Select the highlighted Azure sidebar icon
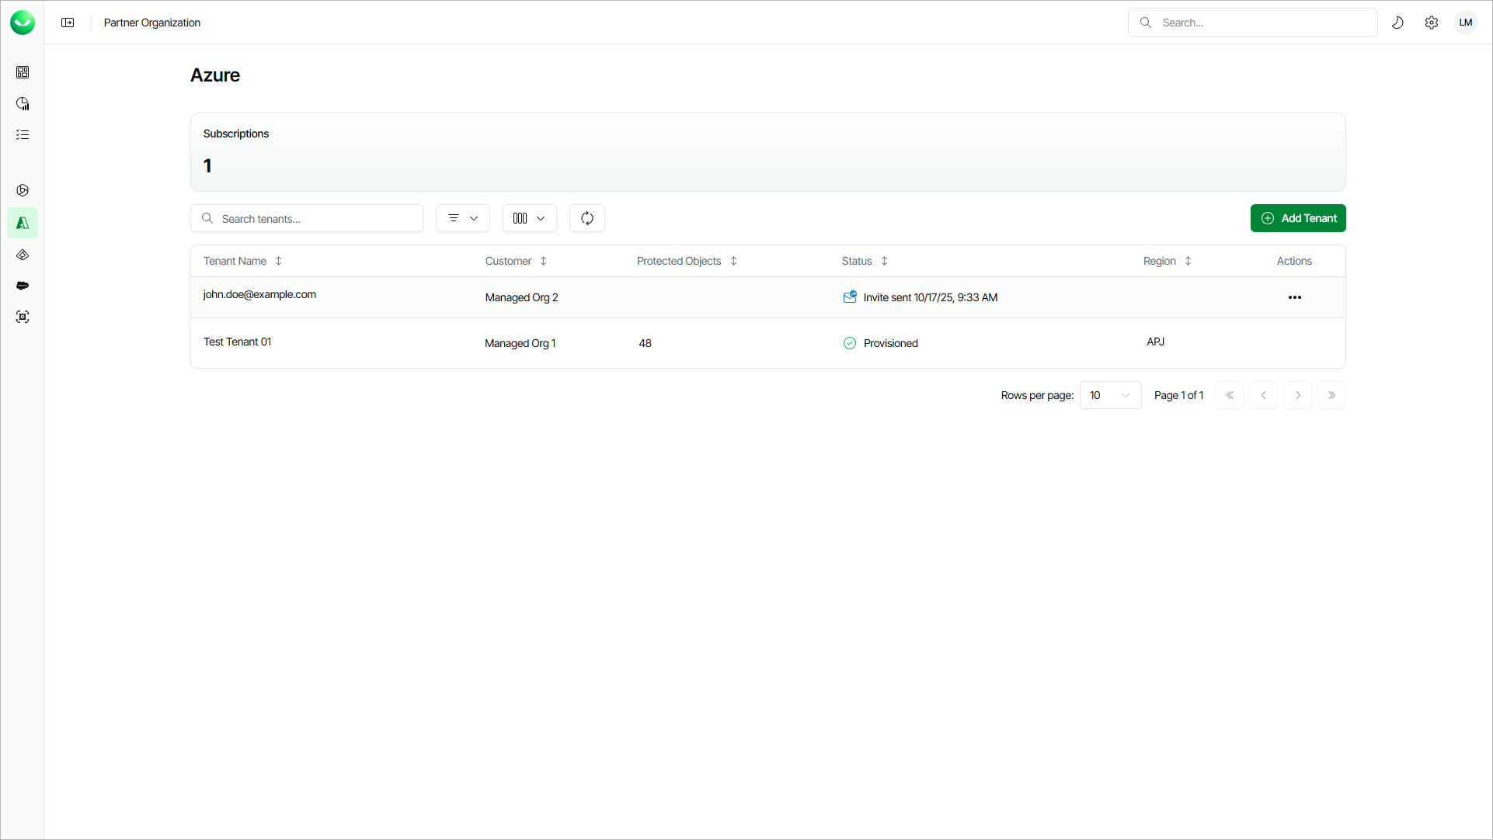 pos(23,223)
